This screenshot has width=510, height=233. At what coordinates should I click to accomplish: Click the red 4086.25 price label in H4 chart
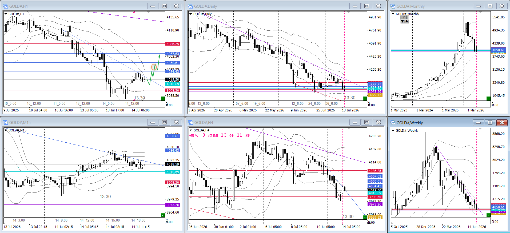pyautogui.click(x=375, y=171)
